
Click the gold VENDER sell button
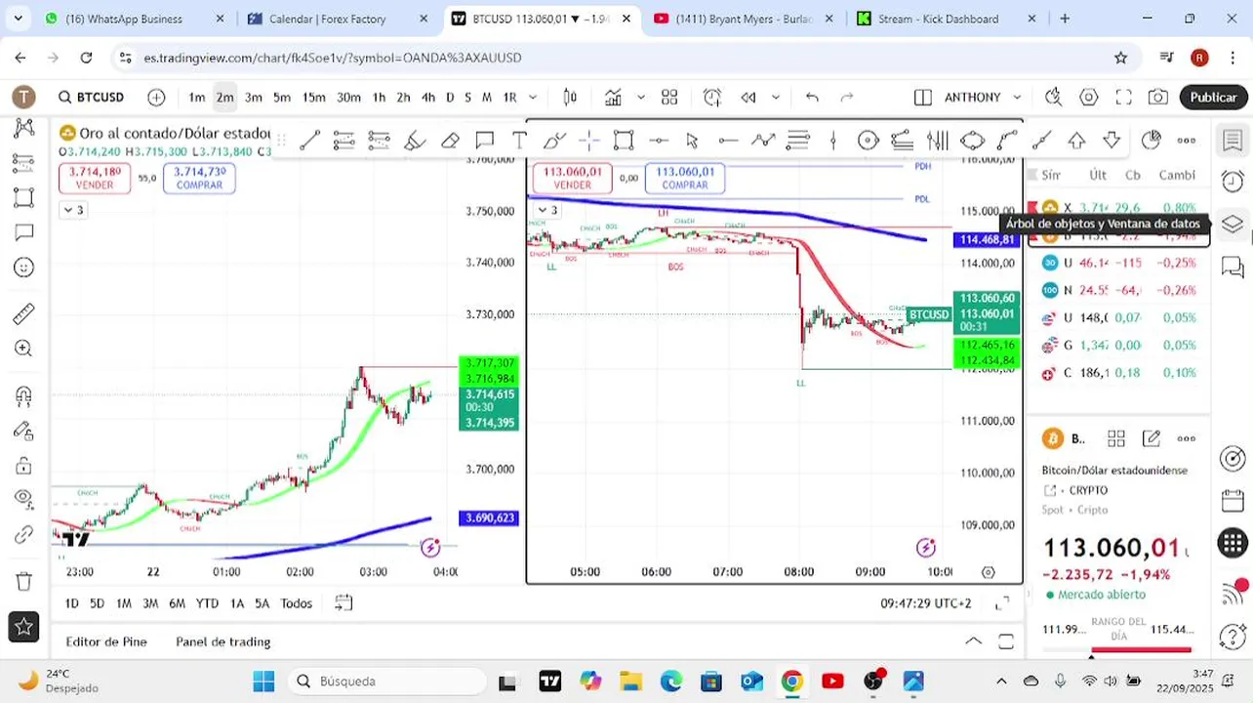[x=95, y=178]
